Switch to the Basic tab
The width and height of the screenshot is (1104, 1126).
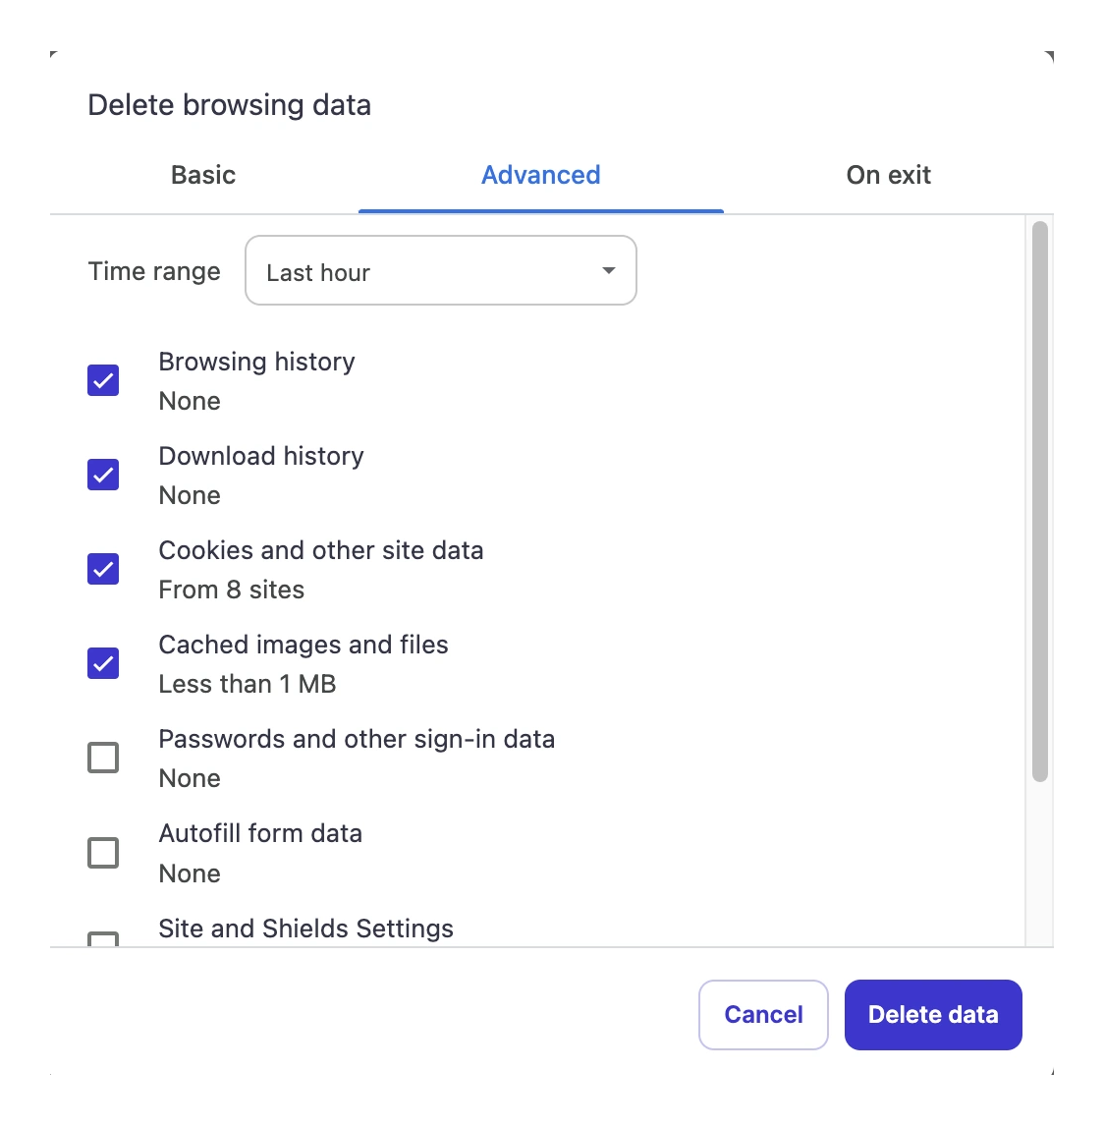click(x=202, y=174)
